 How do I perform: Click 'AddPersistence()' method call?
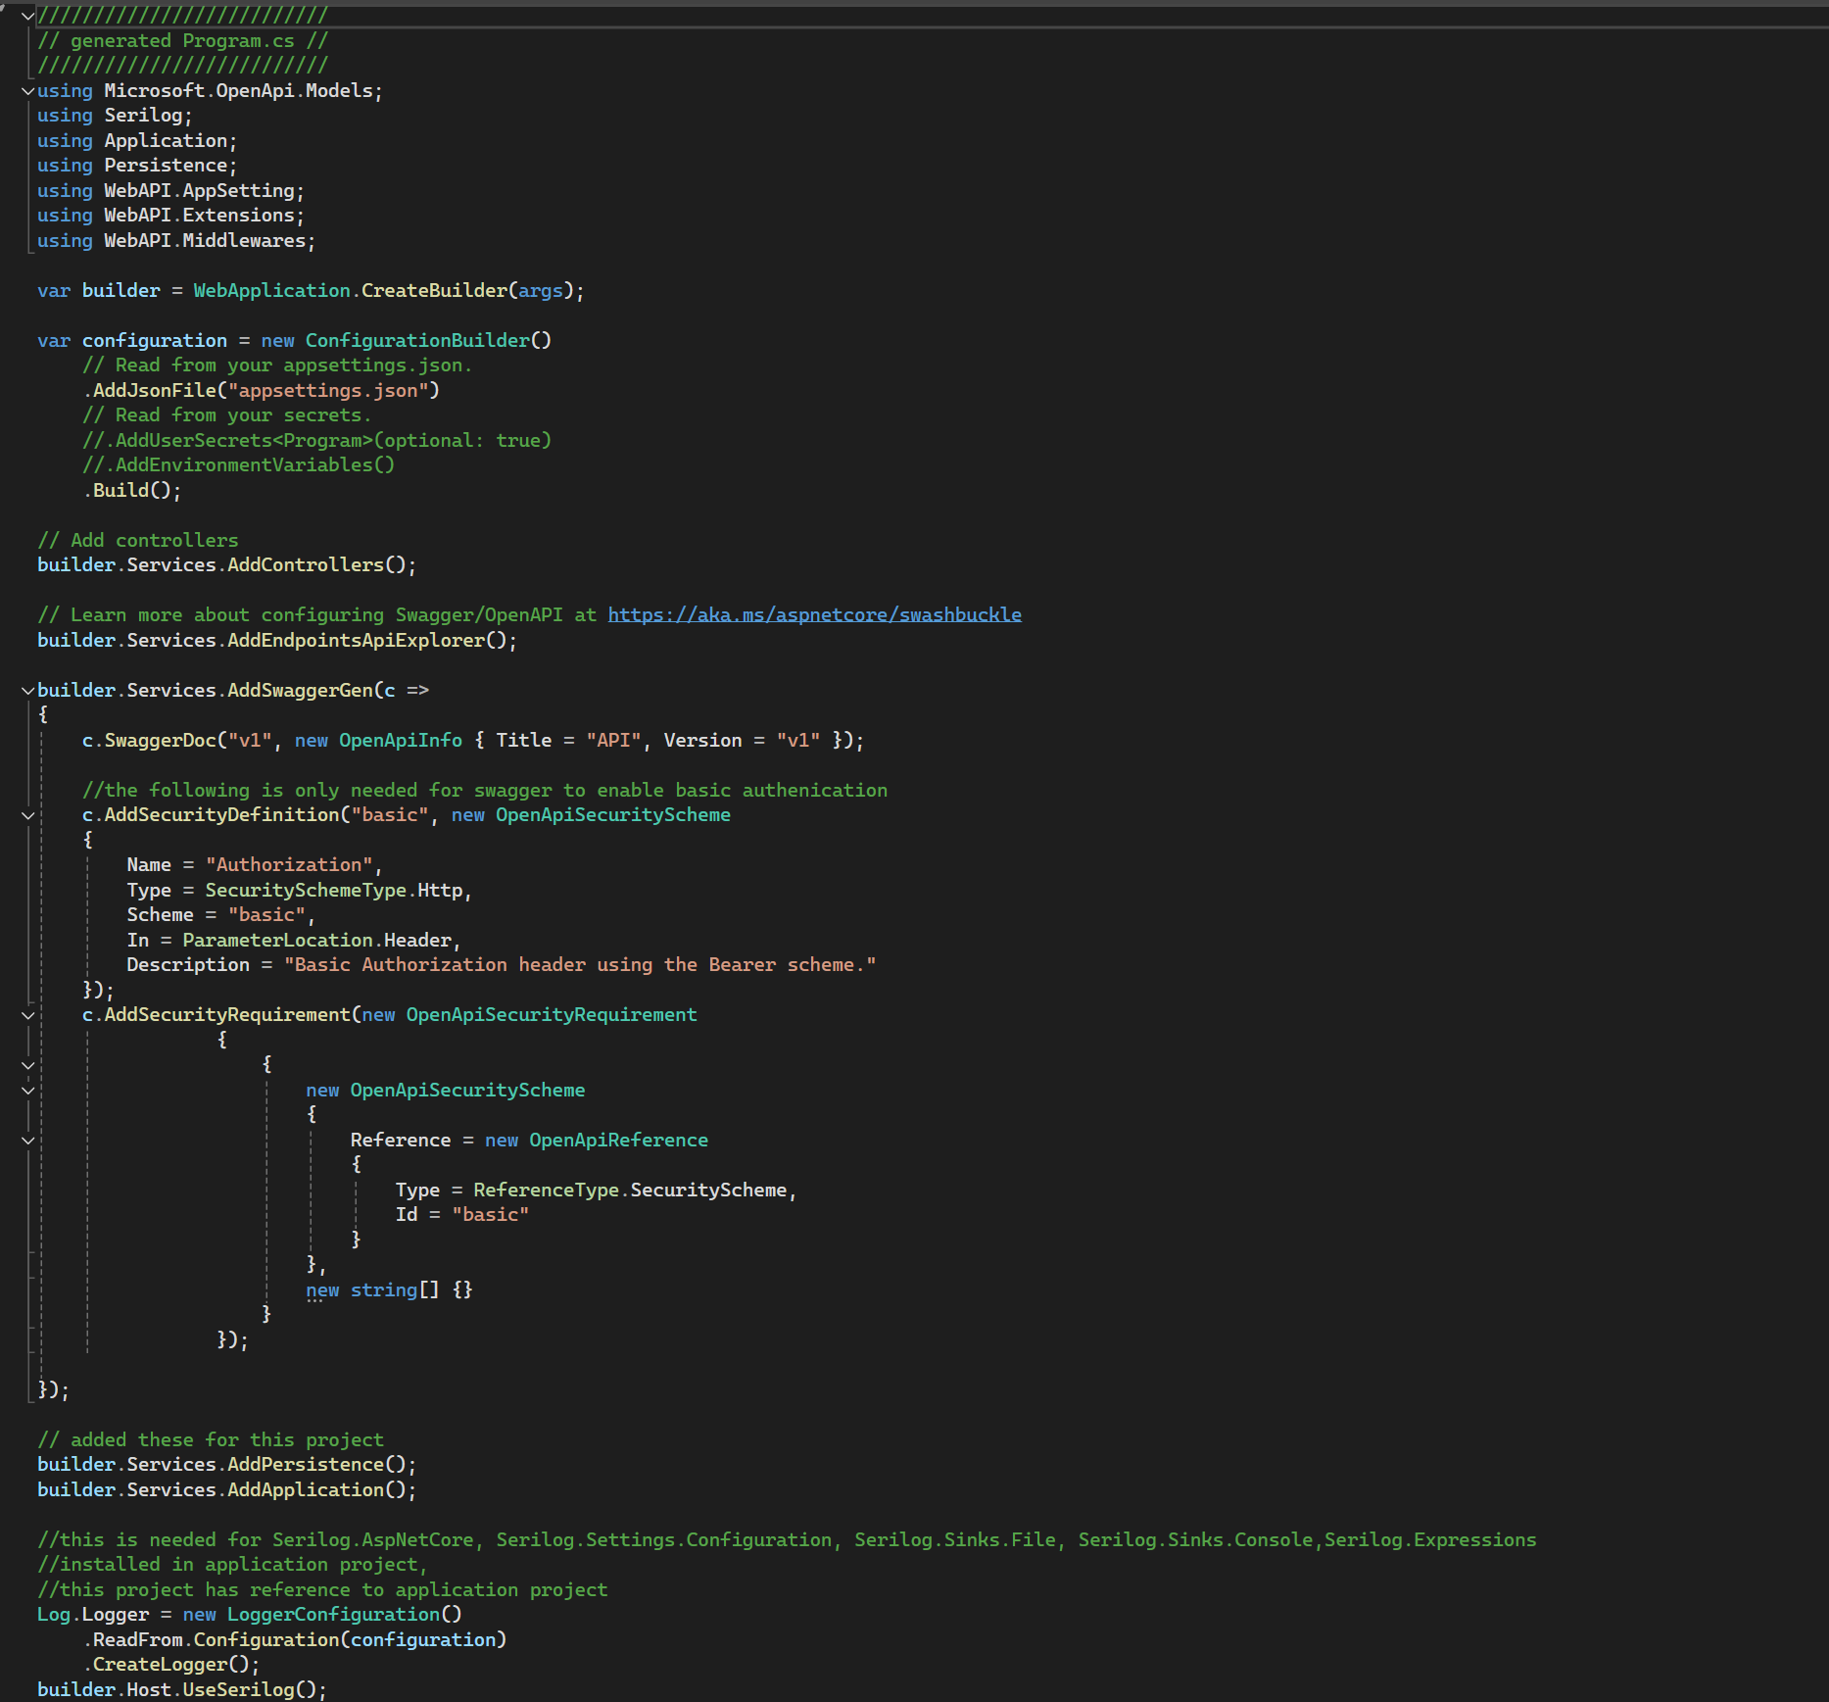pyautogui.click(x=316, y=1464)
